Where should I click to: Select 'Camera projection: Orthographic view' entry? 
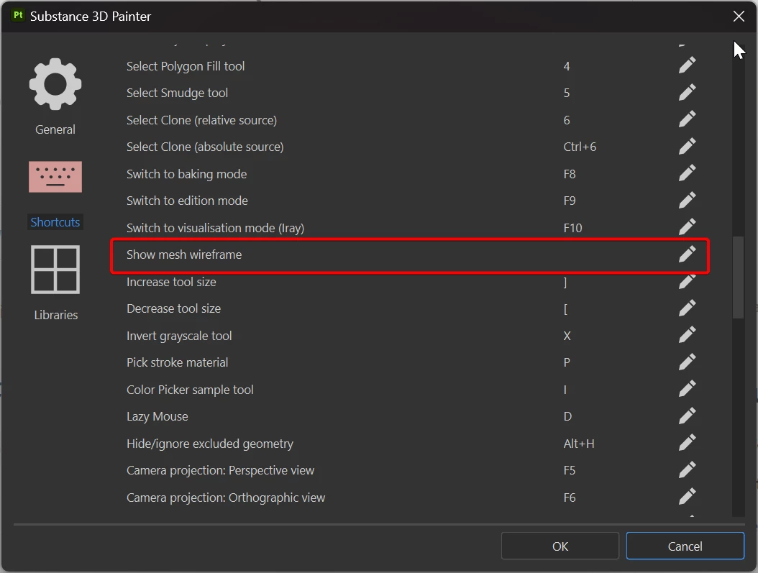tap(226, 498)
